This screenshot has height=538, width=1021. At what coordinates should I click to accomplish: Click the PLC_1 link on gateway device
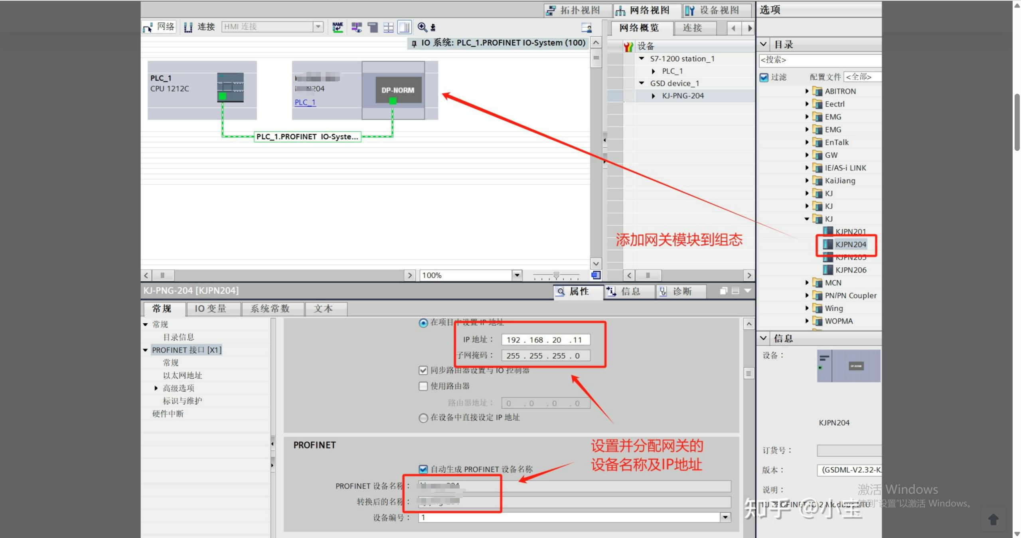(x=305, y=103)
